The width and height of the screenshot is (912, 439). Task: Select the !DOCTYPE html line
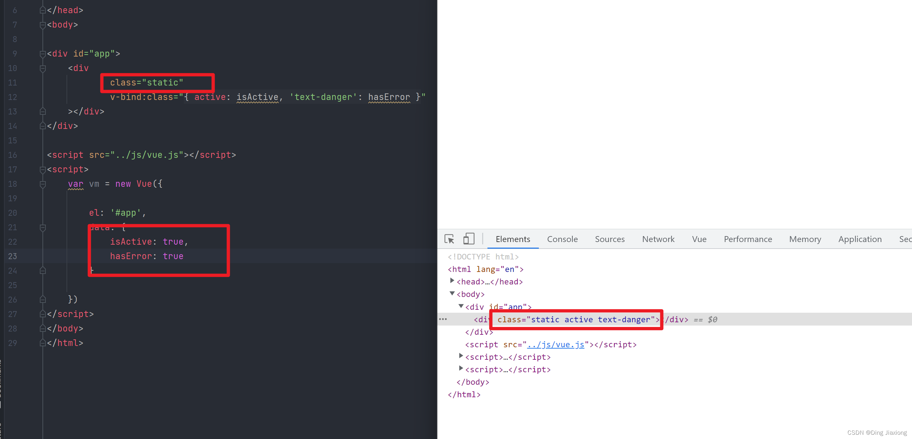click(x=483, y=257)
